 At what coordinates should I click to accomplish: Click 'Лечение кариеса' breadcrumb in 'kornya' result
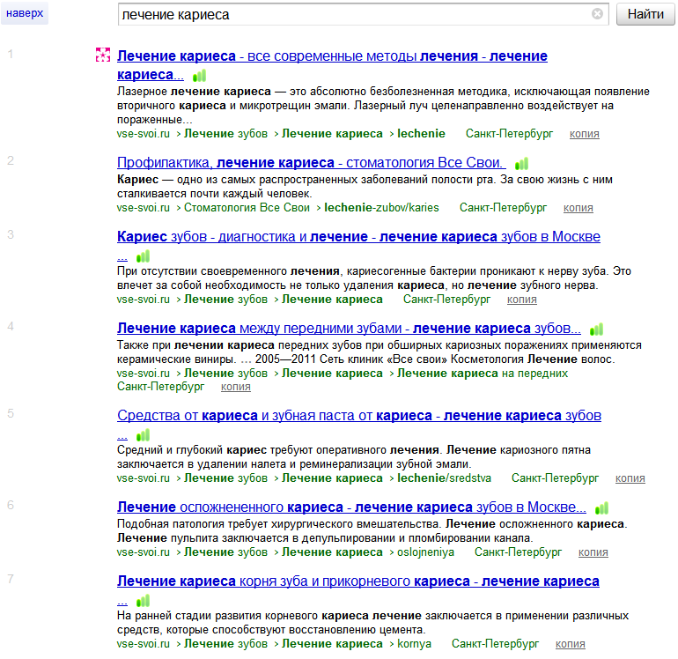coord(332,644)
